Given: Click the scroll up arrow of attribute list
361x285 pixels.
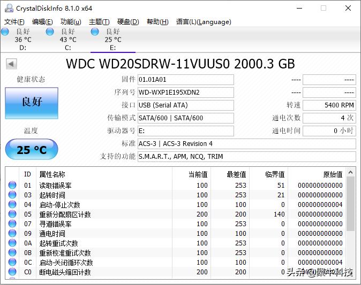Looking at the screenshot, I should 351,172.
